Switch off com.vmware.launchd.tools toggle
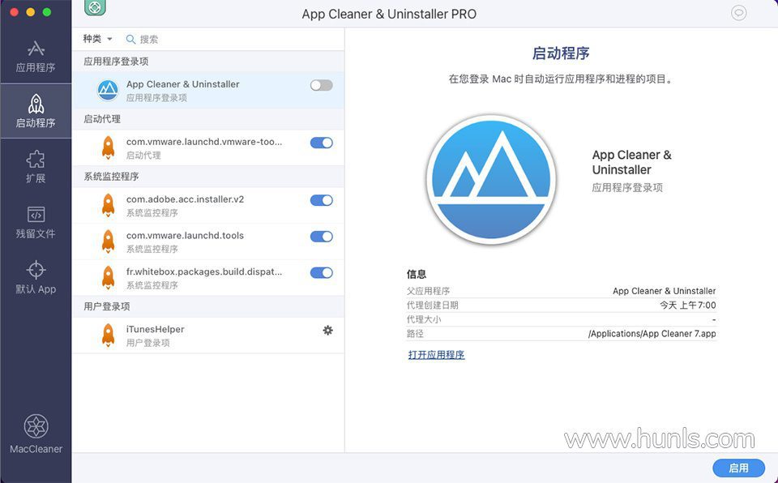The image size is (778, 483). click(x=322, y=237)
